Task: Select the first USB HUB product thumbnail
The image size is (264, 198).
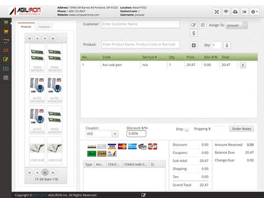Action: (37, 151)
